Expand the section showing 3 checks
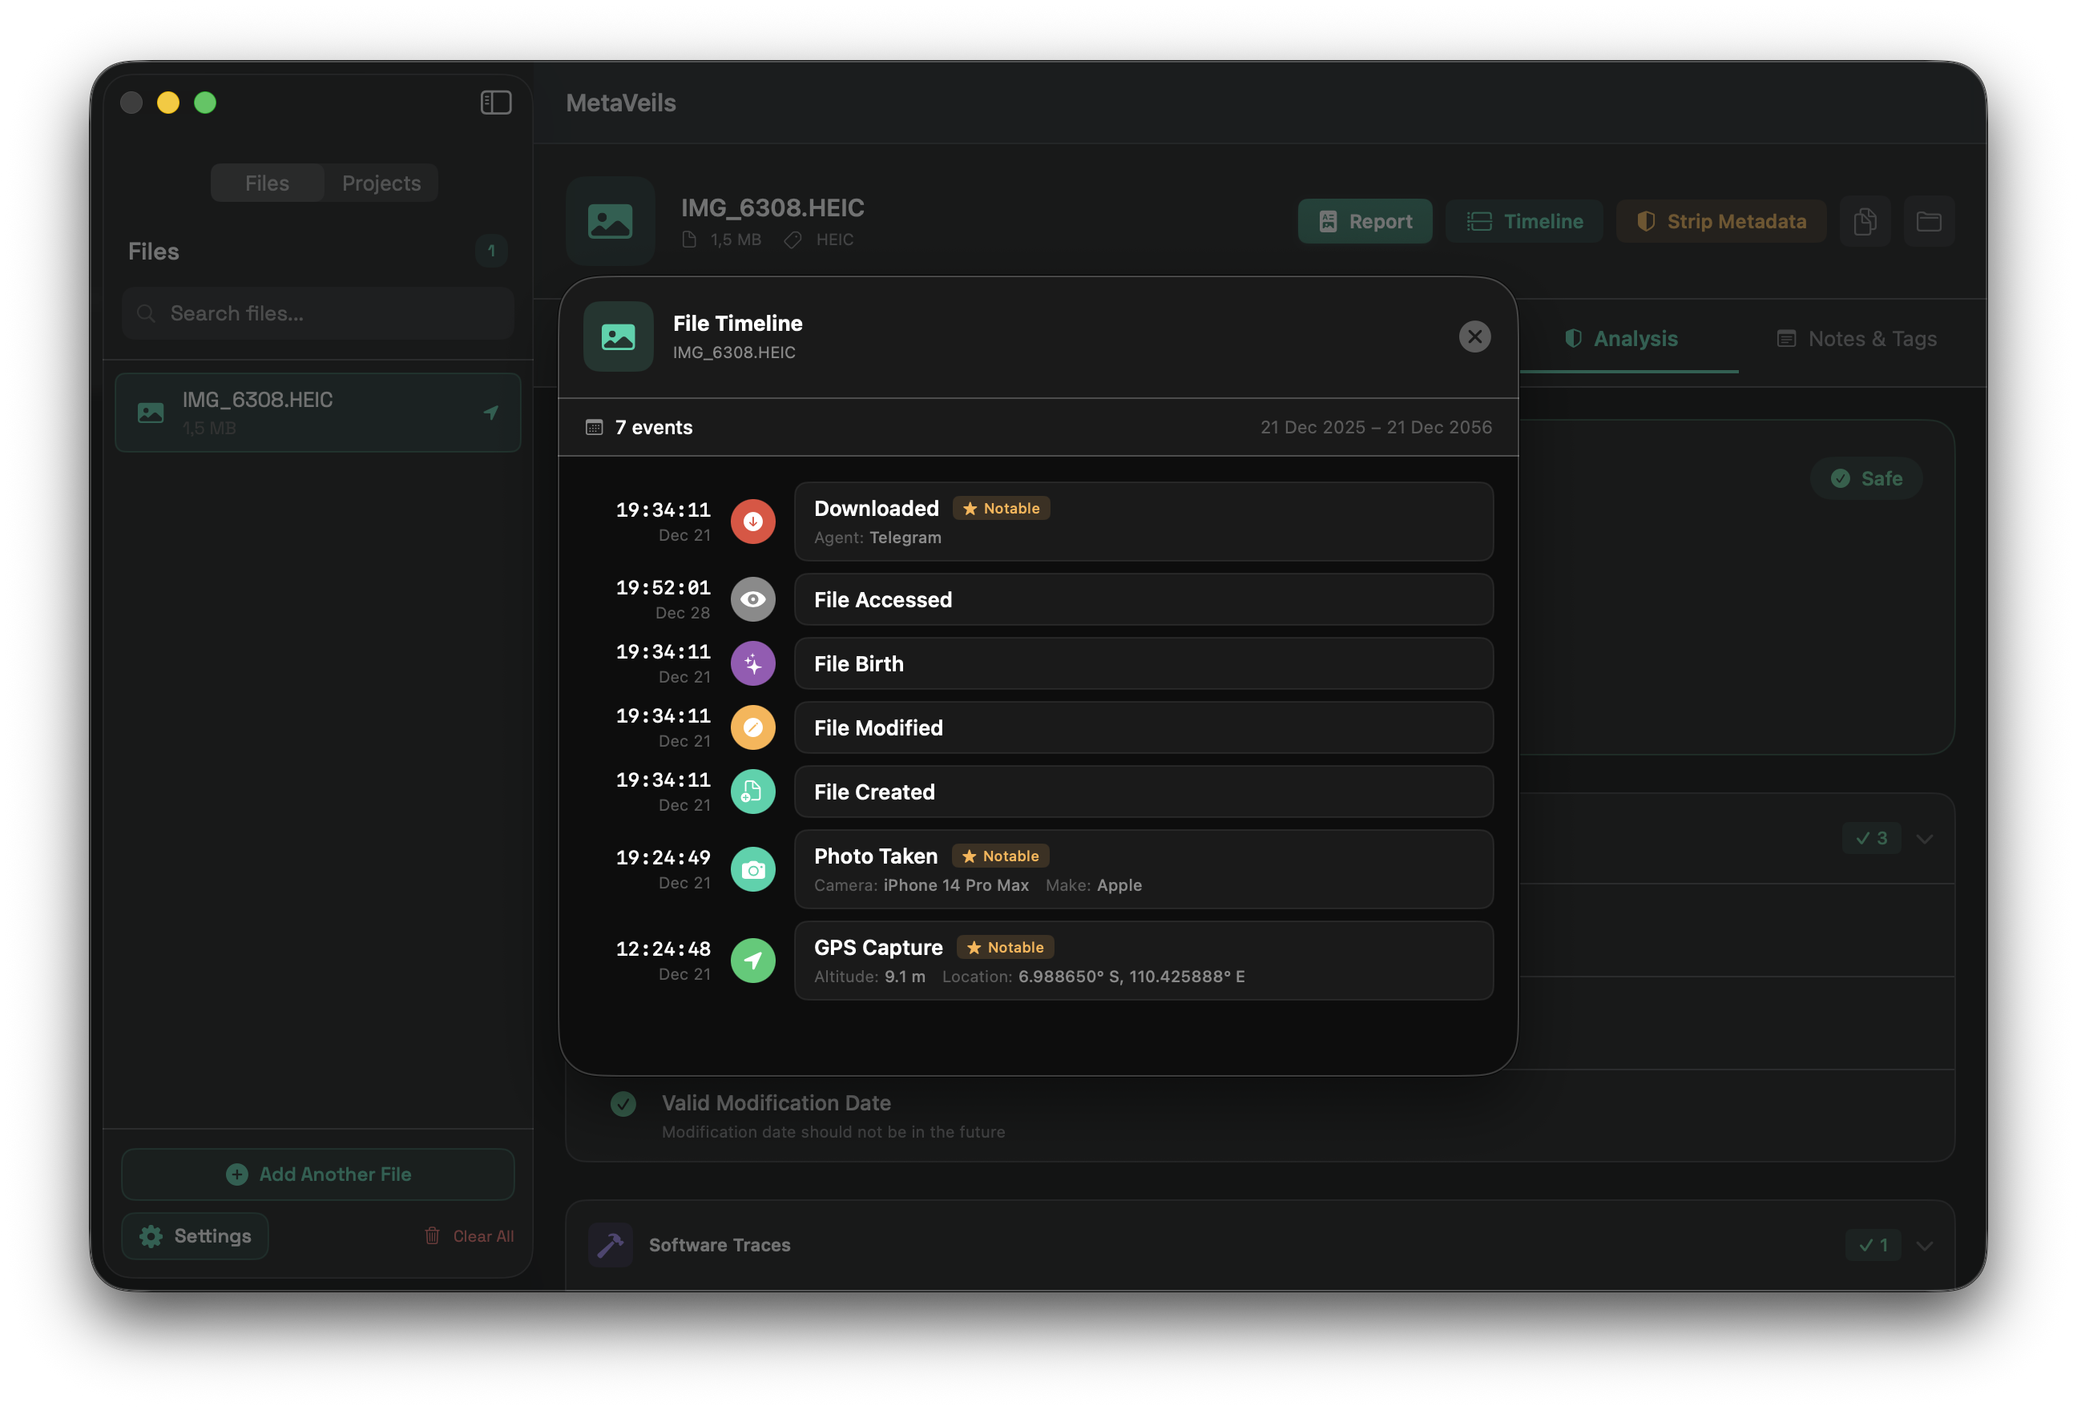This screenshot has height=1410, width=2077. [1924, 838]
